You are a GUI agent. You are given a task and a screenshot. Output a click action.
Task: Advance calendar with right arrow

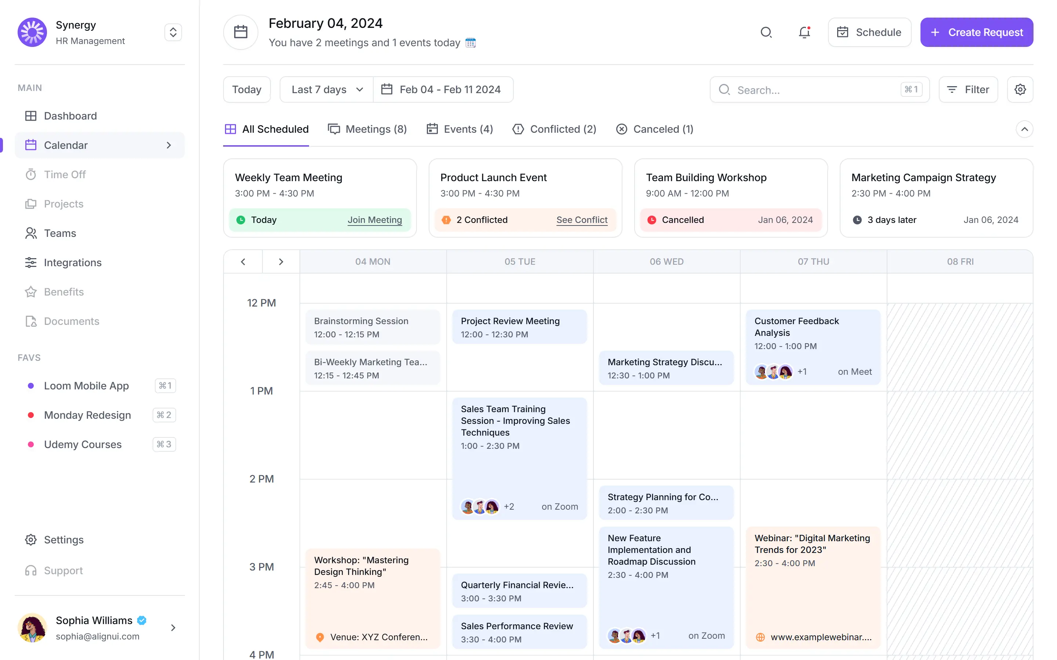[281, 261]
